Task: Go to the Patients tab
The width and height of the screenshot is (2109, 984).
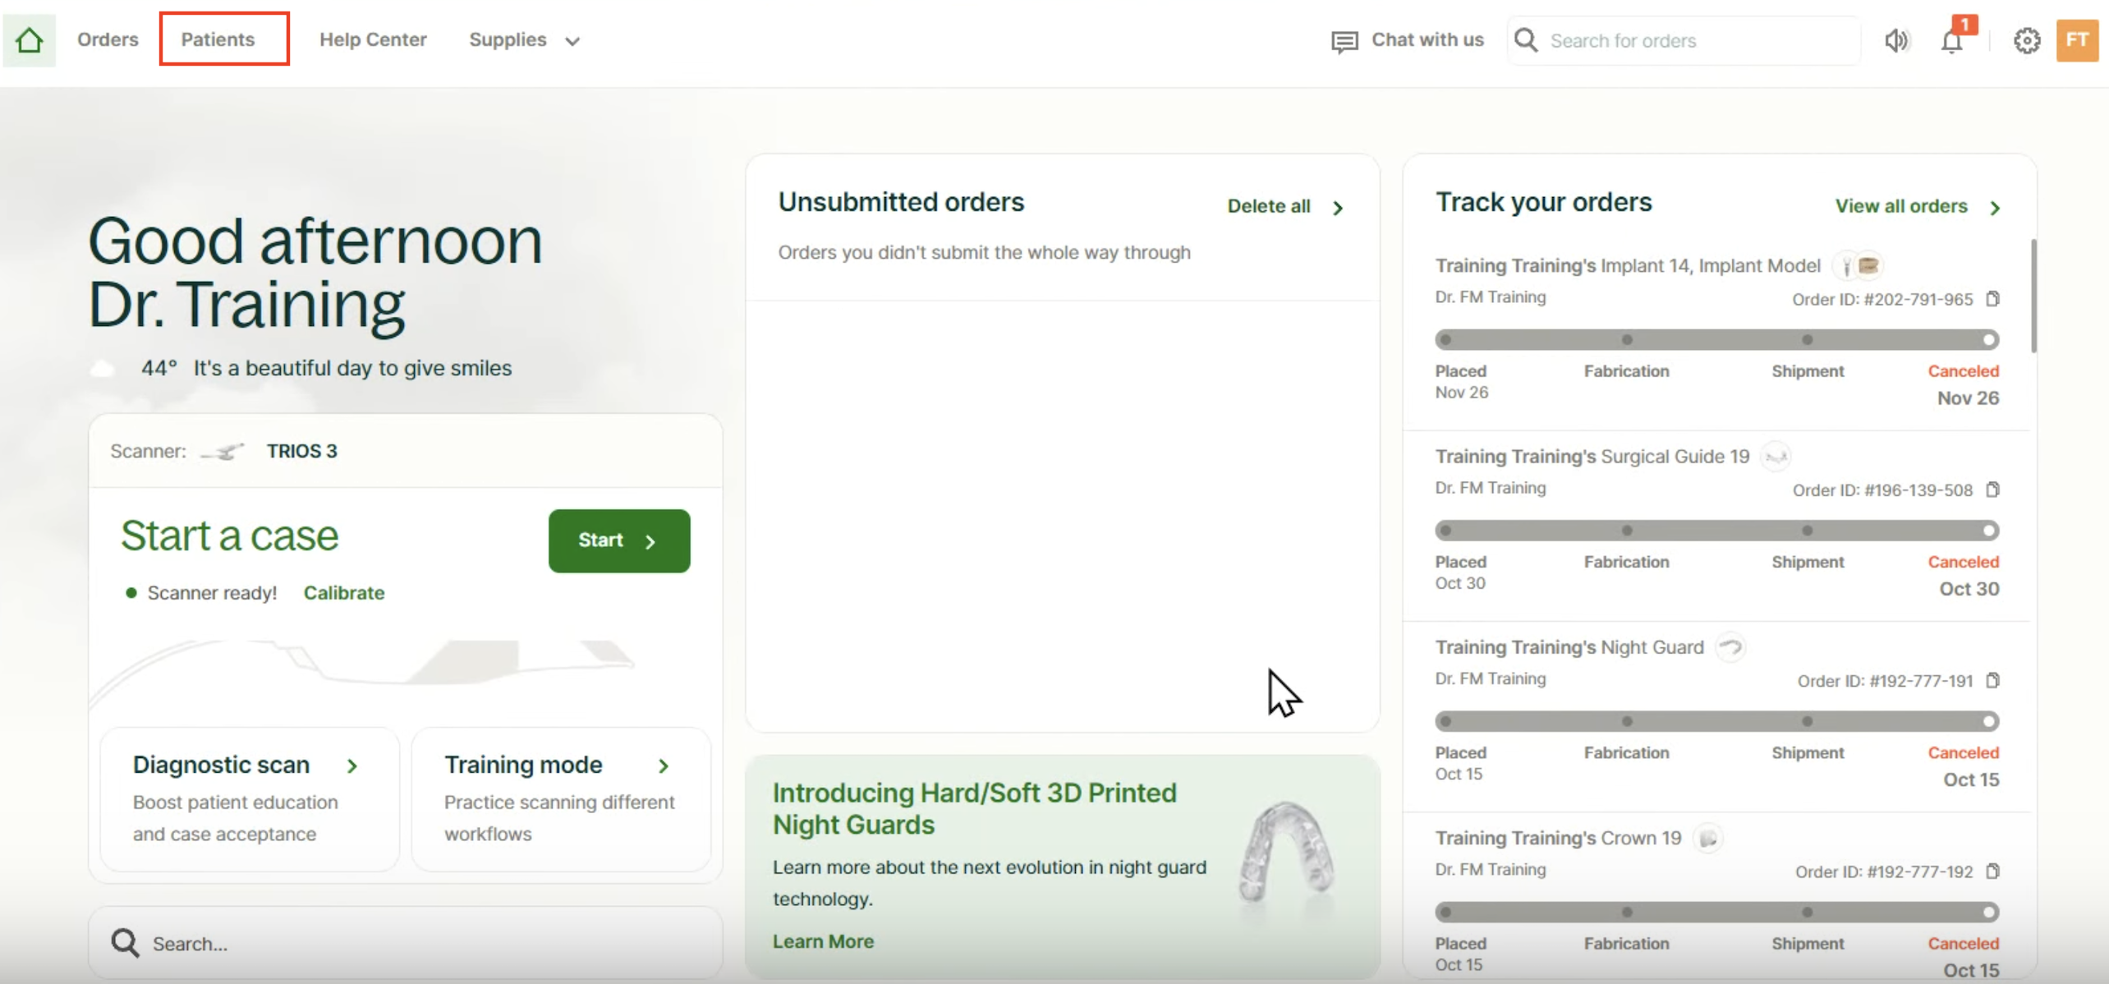Action: [218, 39]
